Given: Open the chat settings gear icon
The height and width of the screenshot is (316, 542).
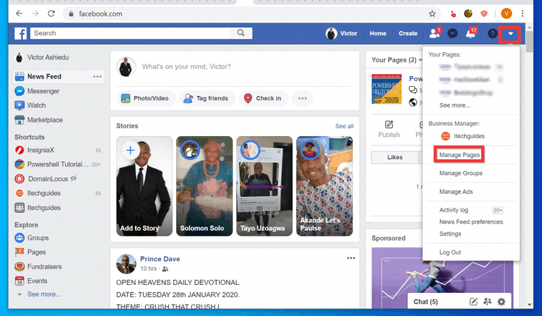Looking at the screenshot, I should [501, 302].
